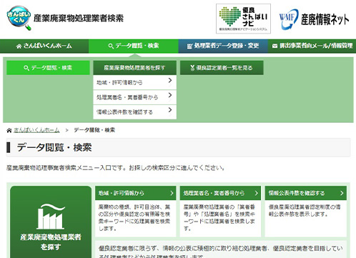Follow the さんぱいくんホーム breadcrumb link
Viewport: 356px width, 258px height.
pos(36,130)
